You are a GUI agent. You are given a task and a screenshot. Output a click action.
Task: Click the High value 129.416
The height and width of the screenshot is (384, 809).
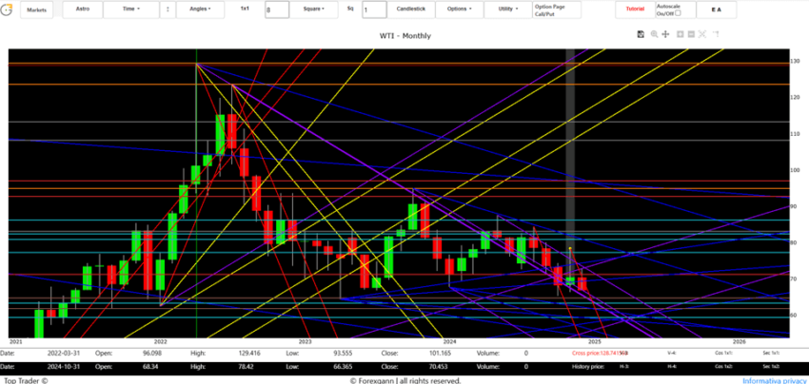point(249,354)
